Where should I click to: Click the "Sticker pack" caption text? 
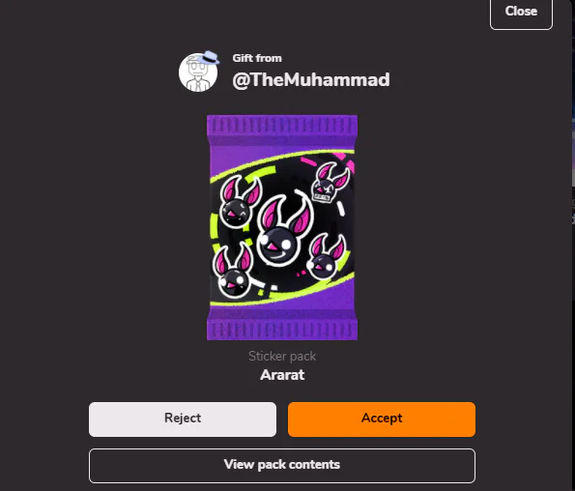tap(282, 356)
